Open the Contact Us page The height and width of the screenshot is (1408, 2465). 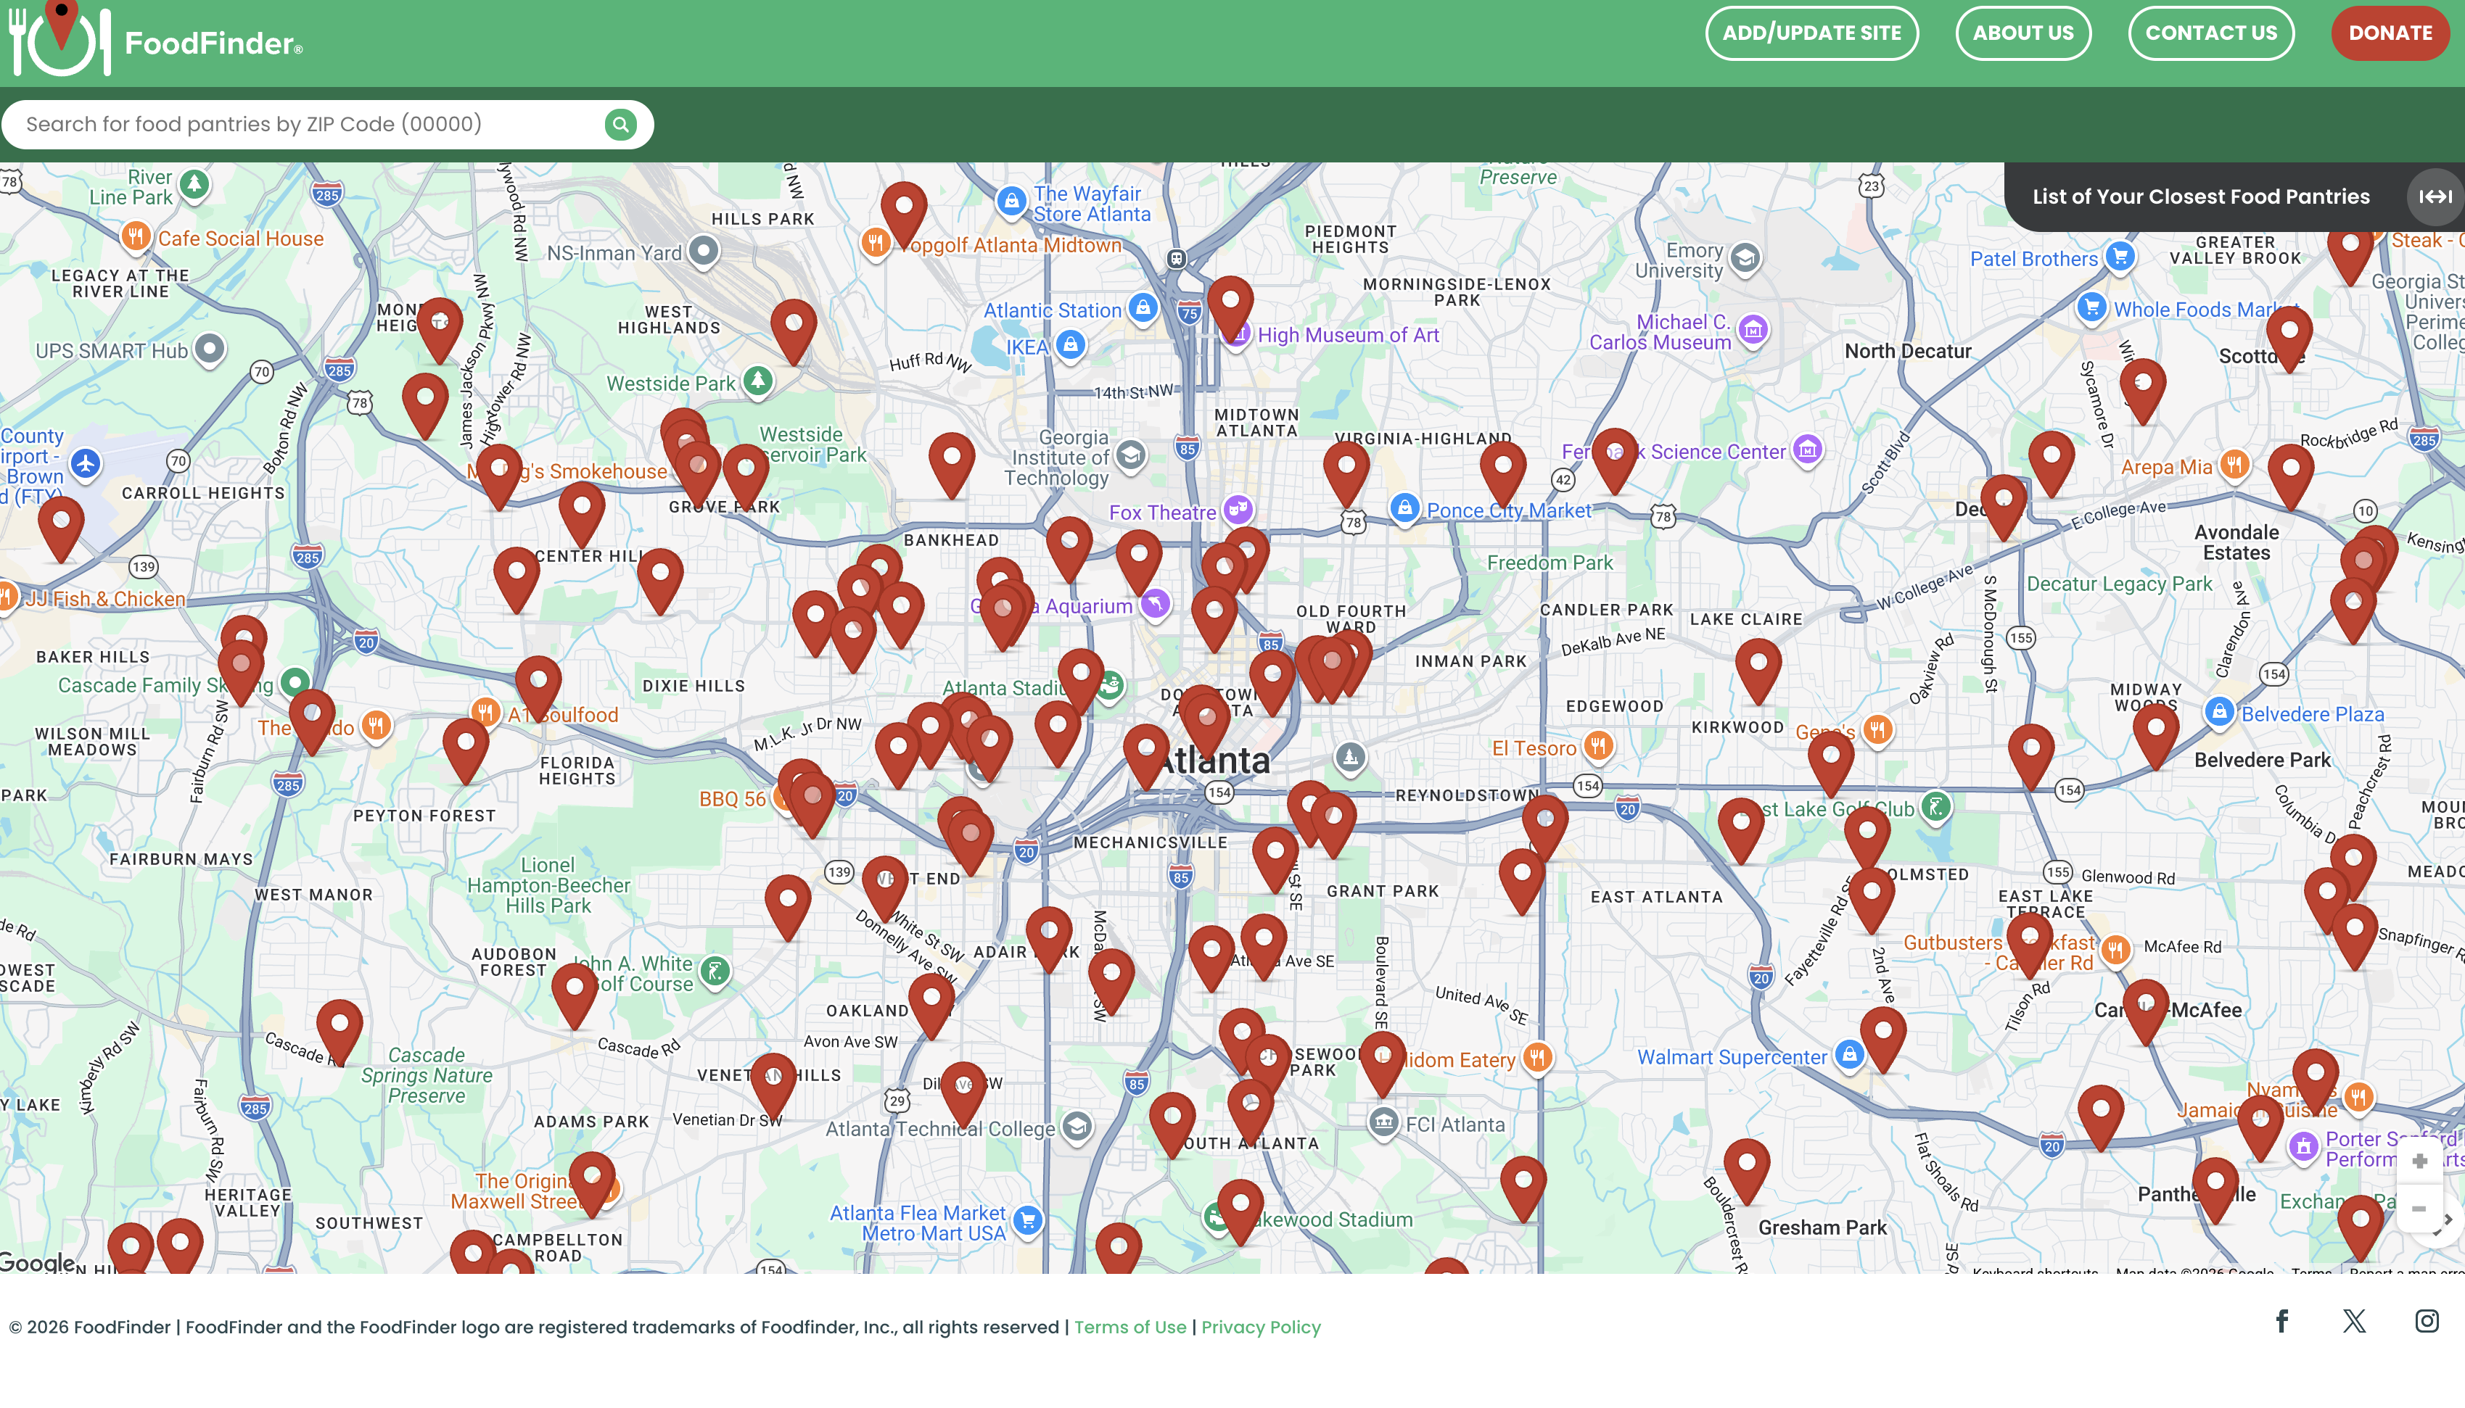click(2212, 33)
